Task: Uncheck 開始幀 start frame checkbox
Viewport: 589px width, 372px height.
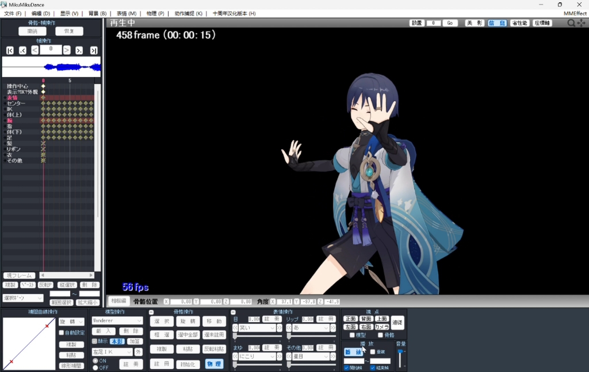Action: (x=346, y=368)
